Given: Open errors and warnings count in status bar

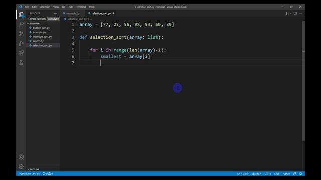Looking at the screenshot, I should [x=48, y=174].
